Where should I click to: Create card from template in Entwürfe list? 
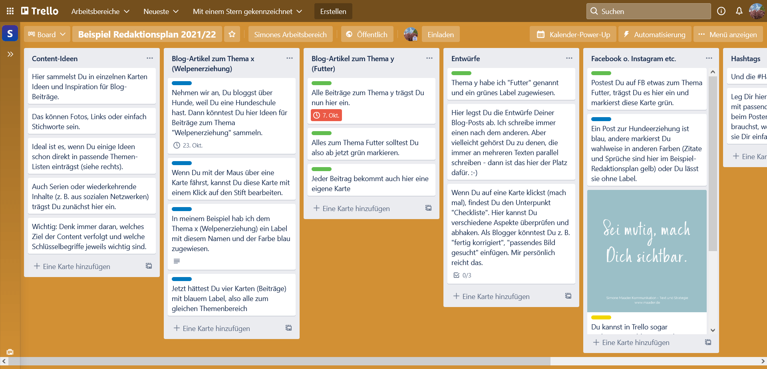coord(568,296)
